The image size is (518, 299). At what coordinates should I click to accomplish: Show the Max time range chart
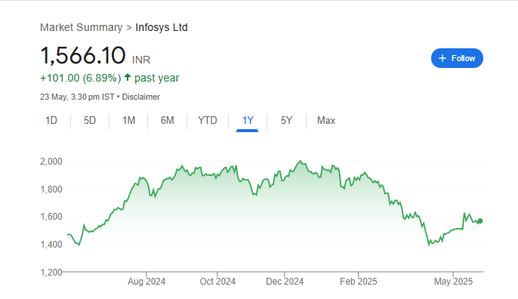coord(326,120)
